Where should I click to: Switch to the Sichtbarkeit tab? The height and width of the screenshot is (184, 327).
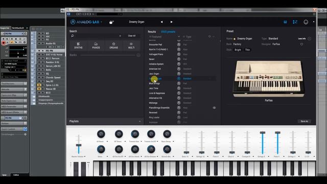[x=18, y=28]
